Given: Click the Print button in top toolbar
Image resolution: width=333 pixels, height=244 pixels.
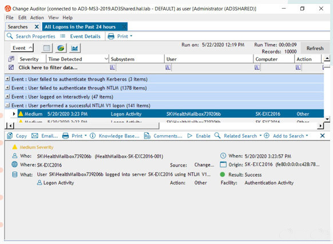Looking at the screenshot, I should tap(120, 36).
